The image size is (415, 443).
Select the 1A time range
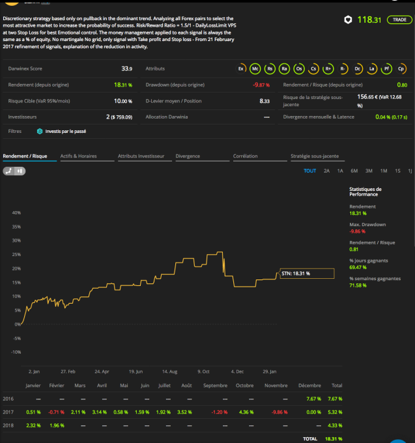[x=340, y=171]
